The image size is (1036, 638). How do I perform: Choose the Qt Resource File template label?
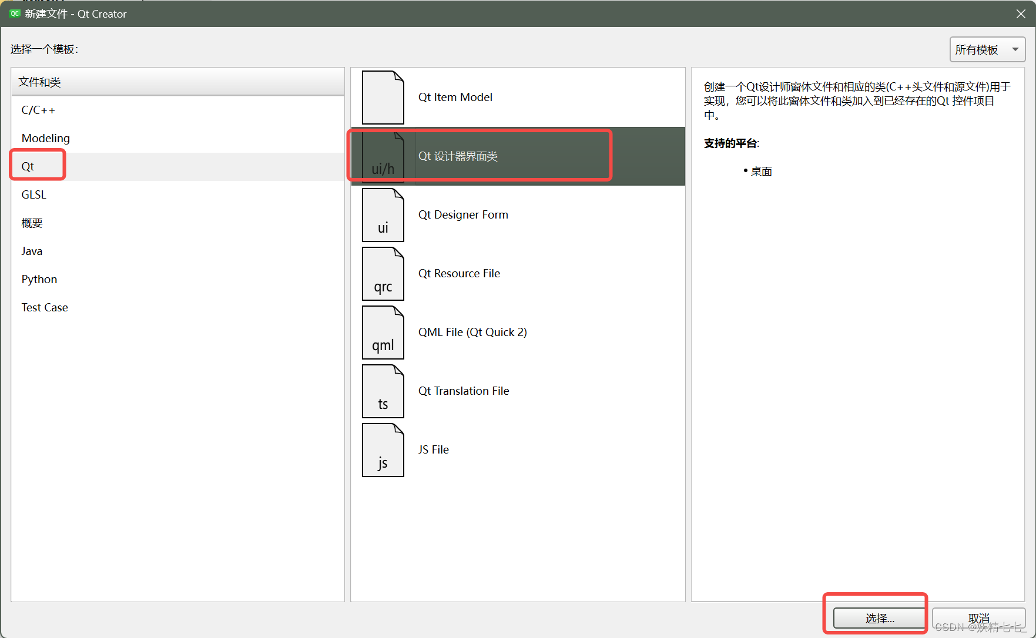459,273
